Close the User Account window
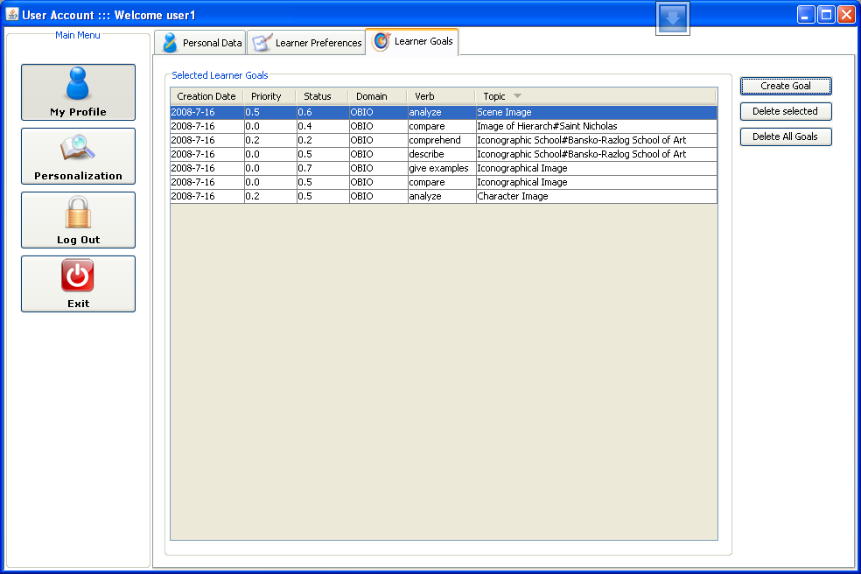Image resolution: width=861 pixels, height=574 pixels. pyautogui.click(x=846, y=15)
